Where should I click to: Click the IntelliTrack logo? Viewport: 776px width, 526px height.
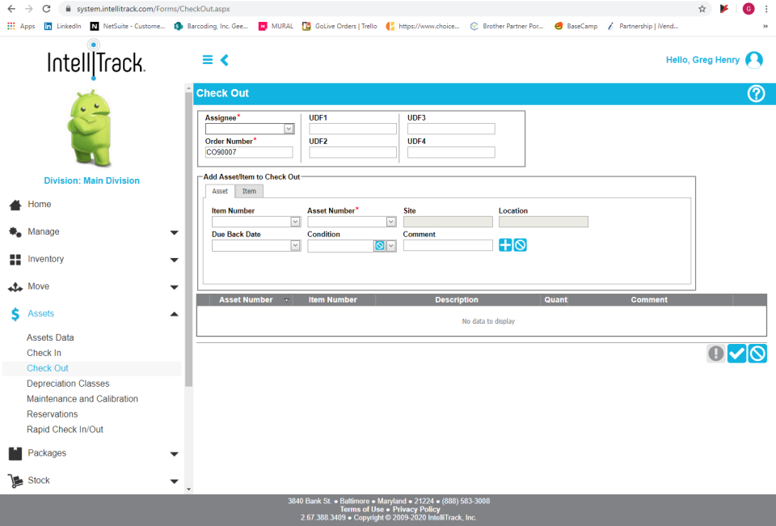tap(95, 61)
